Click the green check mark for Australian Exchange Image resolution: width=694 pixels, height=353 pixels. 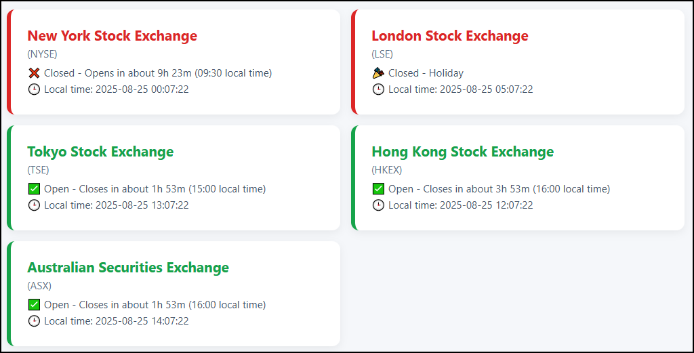click(34, 305)
